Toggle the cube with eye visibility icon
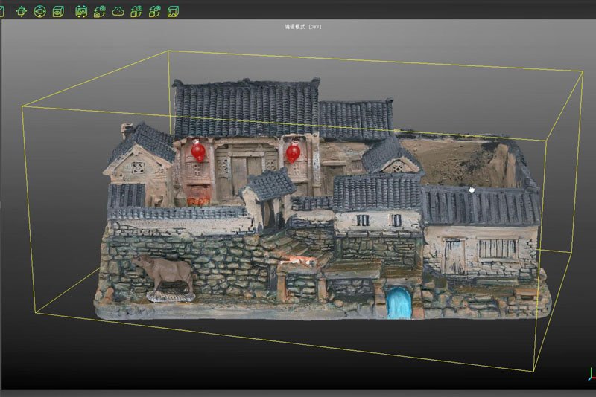The image size is (596, 397). 58,12
